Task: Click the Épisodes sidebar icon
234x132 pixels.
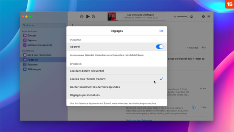Action: [x=25, y=64]
